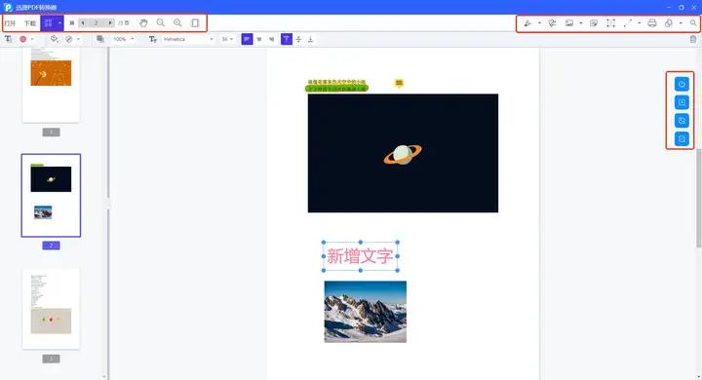Screen dimensions: 702x380
Task: Click the delete trash icon in format bar
Action: tap(693, 39)
